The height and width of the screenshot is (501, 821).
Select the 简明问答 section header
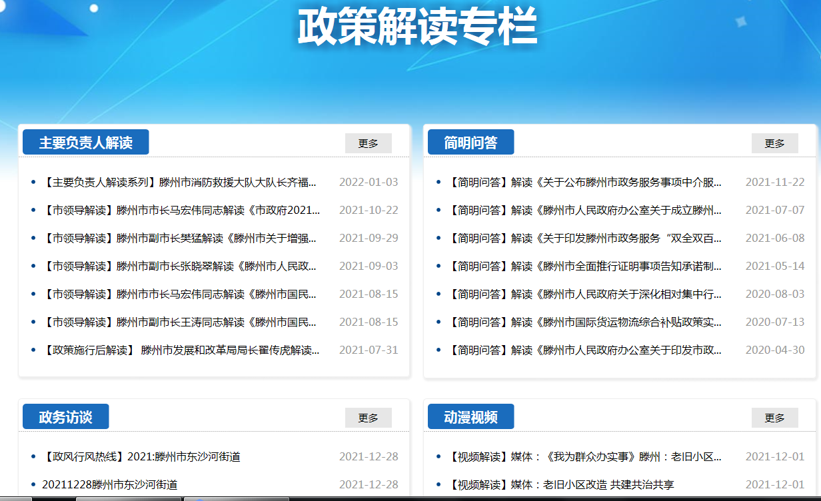tap(470, 143)
